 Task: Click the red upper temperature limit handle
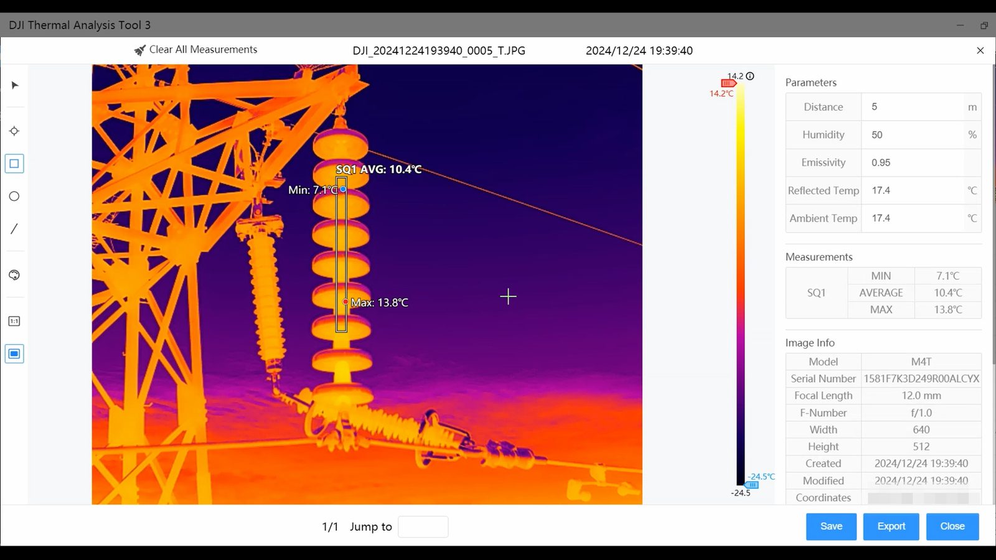tap(728, 83)
